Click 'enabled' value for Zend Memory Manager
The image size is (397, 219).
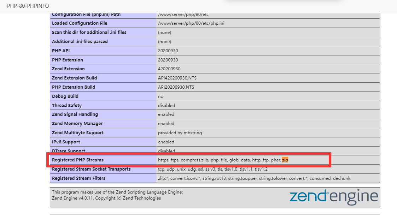click(166, 123)
